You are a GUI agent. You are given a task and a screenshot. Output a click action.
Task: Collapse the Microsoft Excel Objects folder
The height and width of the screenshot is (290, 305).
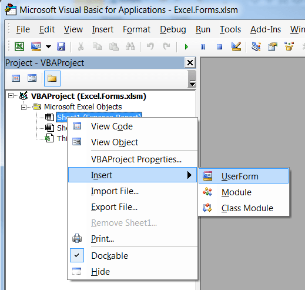click(24, 107)
